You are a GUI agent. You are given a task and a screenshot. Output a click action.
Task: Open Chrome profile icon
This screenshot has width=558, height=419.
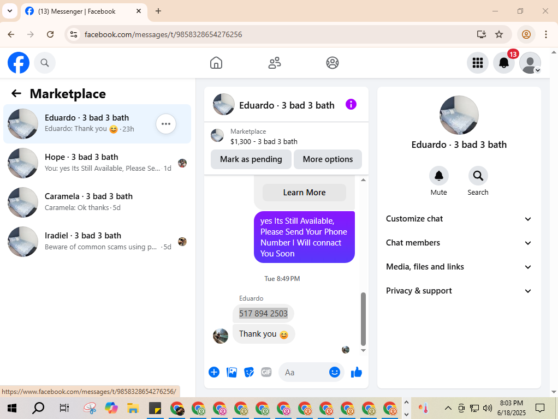point(526,34)
